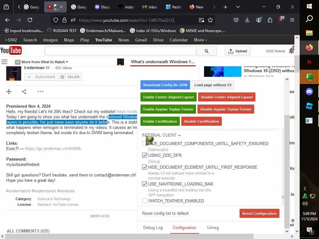Open the More dropdown in Google bar
Image resolution: width=319 pixels, height=239 pixels.
click(x=200, y=40)
